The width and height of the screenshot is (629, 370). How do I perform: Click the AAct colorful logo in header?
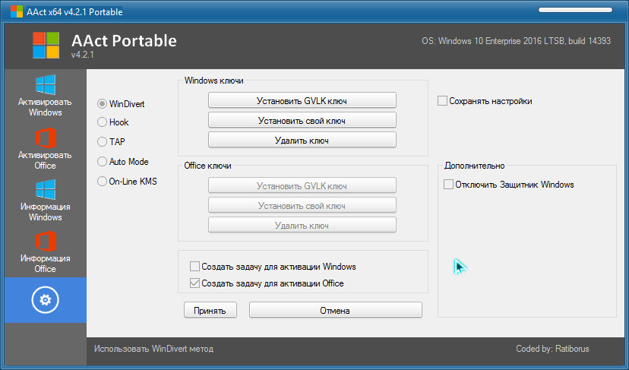46,45
